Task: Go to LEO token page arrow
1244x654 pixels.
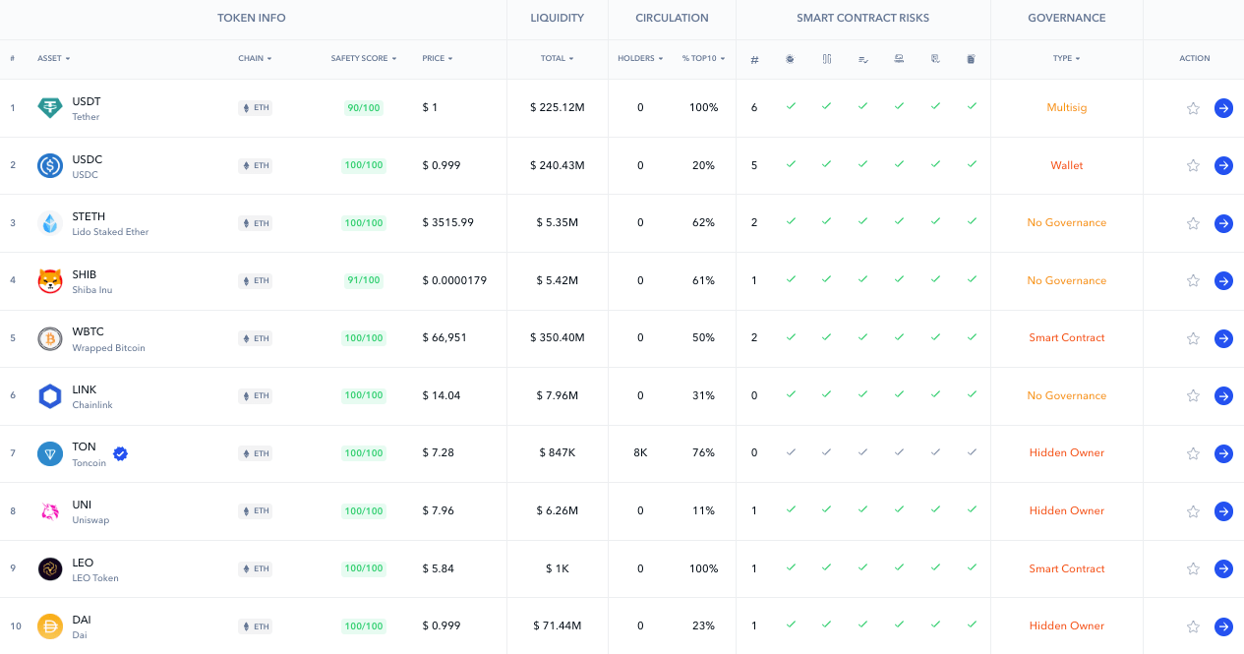Action: point(1223,568)
